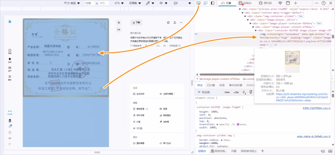Close the image preview with X
The width and height of the screenshot is (335, 155).
119,22
